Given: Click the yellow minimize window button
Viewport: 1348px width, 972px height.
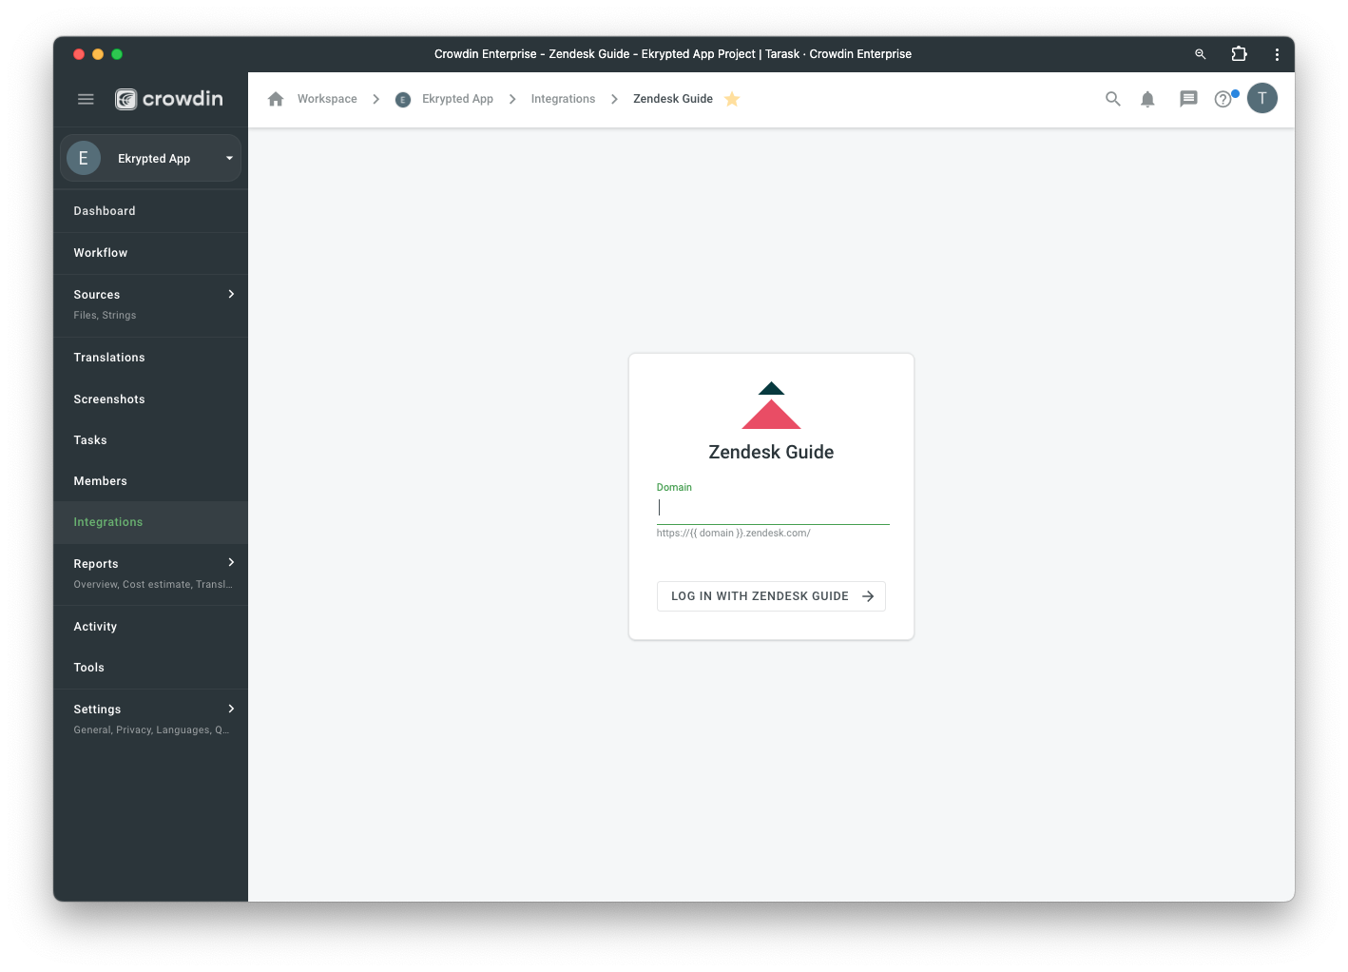Looking at the screenshot, I should click(x=98, y=54).
